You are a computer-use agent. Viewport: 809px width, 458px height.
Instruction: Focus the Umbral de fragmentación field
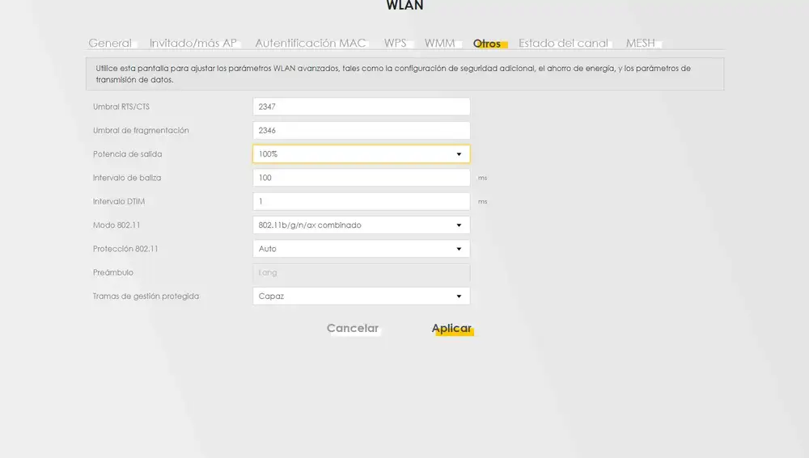361,130
